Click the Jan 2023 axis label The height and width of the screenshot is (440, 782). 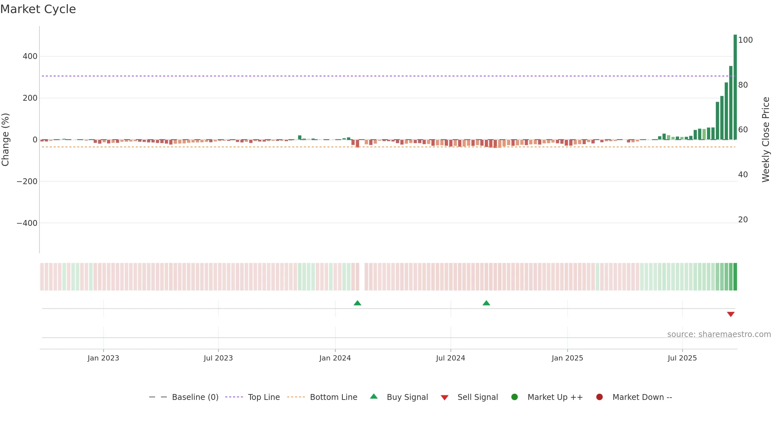pyautogui.click(x=103, y=358)
